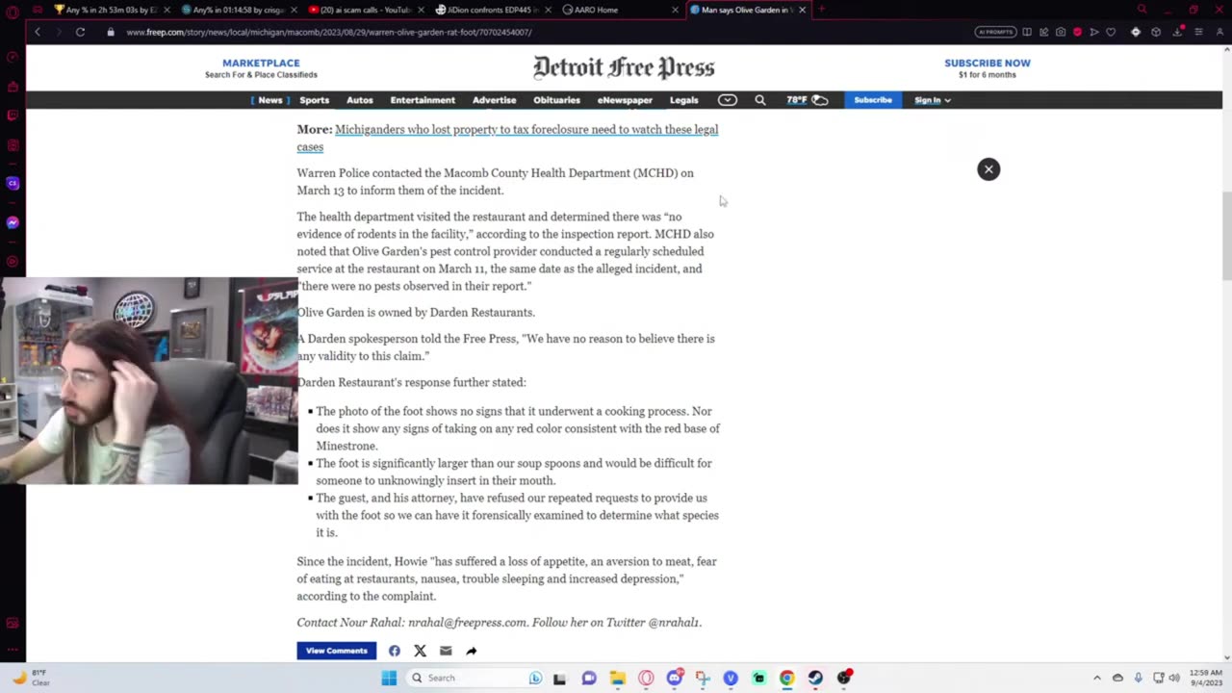Open Opera GX from the taskbar
Screen dimensions: 1232x693
pos(646,678)
